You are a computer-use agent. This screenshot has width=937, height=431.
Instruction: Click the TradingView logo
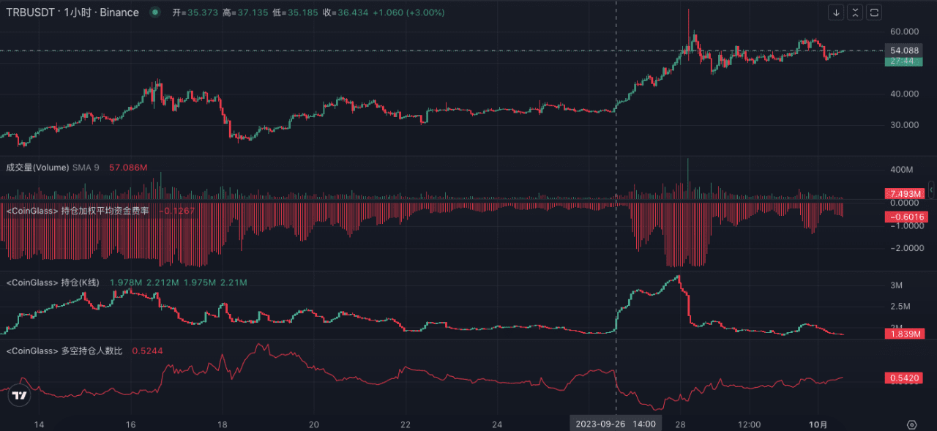(x=20, y=396)
